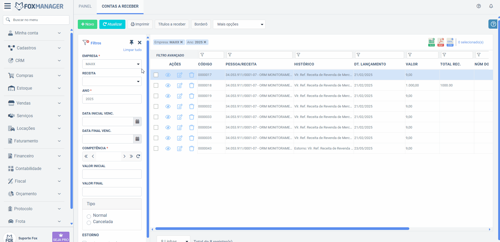Image resolution: width=500 pixels, height=242 pixels.
Task: Reset the competência field
Action: [138, 156]
